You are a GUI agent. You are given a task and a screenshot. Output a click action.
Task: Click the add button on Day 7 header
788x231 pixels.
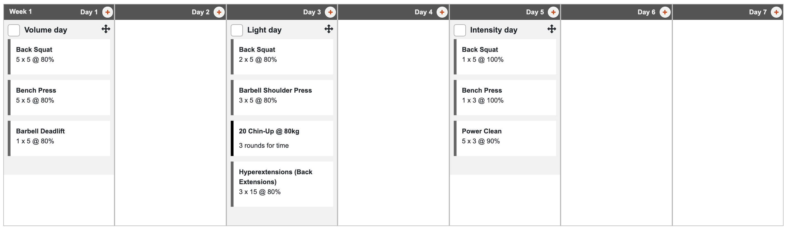[776, 12]
